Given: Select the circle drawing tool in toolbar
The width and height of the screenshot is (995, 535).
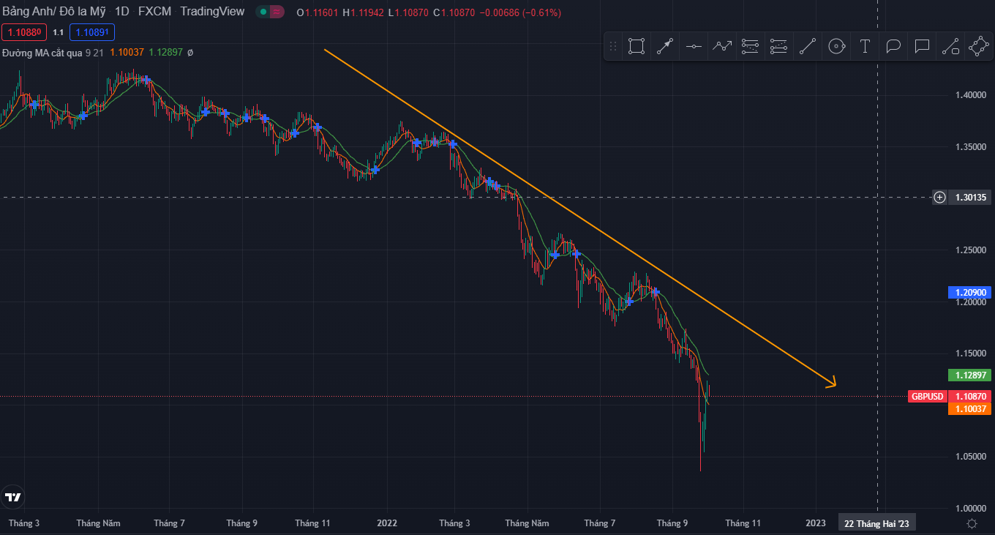Looking at the screenshot, I should 836,47.
